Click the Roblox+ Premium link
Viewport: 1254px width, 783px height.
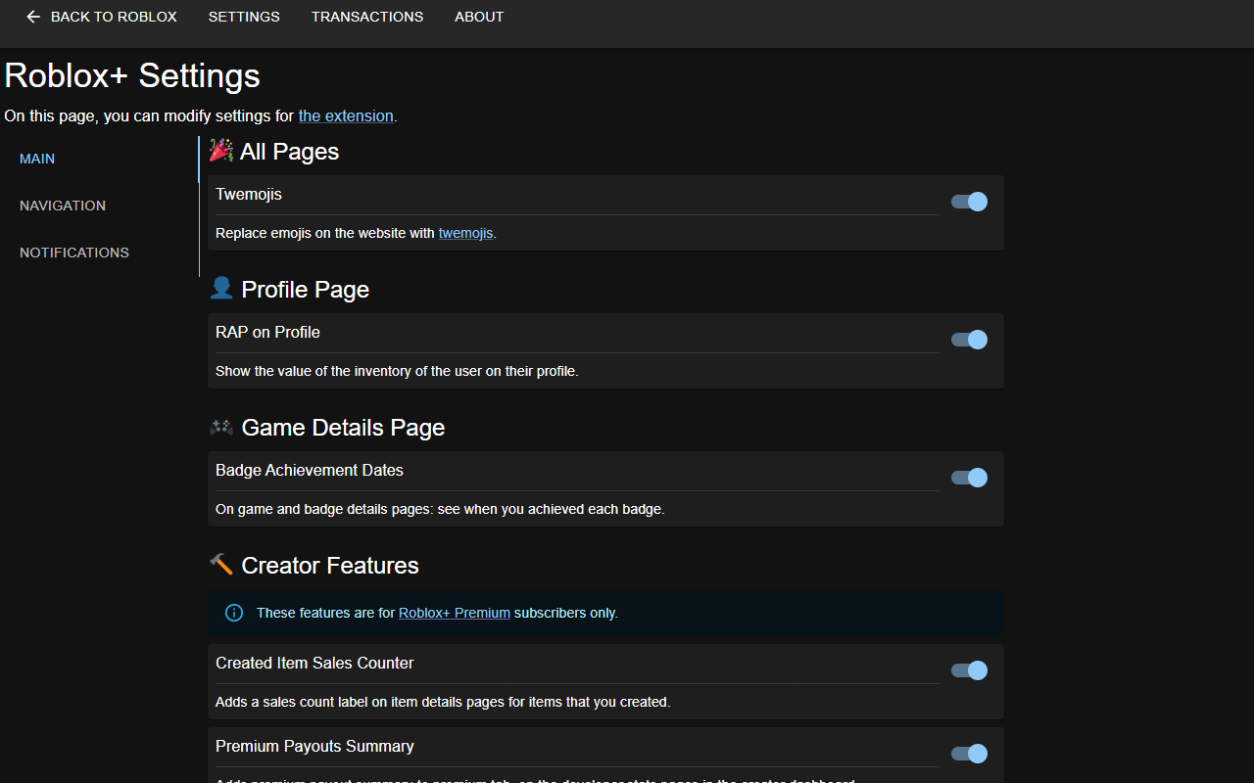point(455,613)
